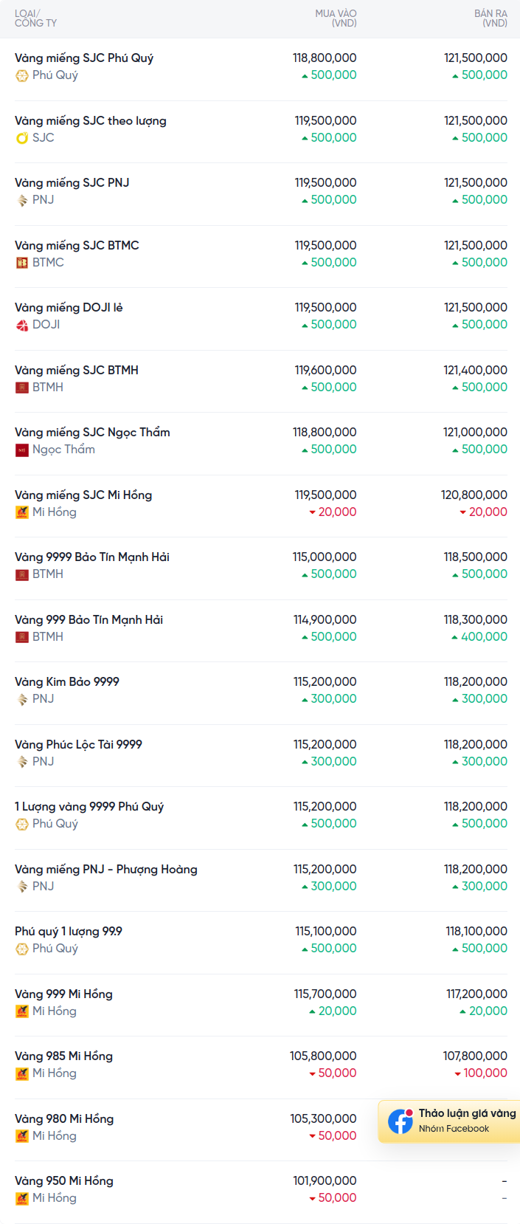Image resolution: width=520 pixels, height=1224 pixels.
Task: Click the yellow SJC company icon
Action: [22, 138]
